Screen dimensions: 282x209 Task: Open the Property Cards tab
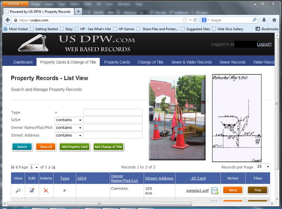point(117,62)
